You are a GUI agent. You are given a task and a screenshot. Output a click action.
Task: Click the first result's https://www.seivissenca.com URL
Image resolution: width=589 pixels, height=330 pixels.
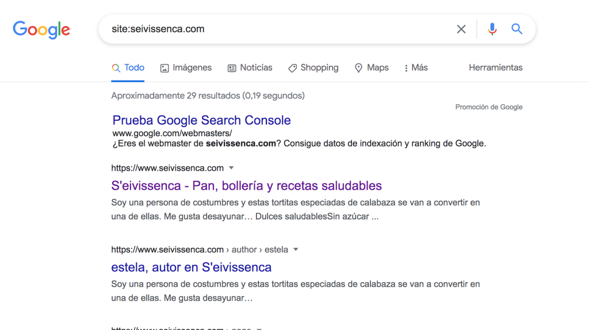tap(167, 168)
